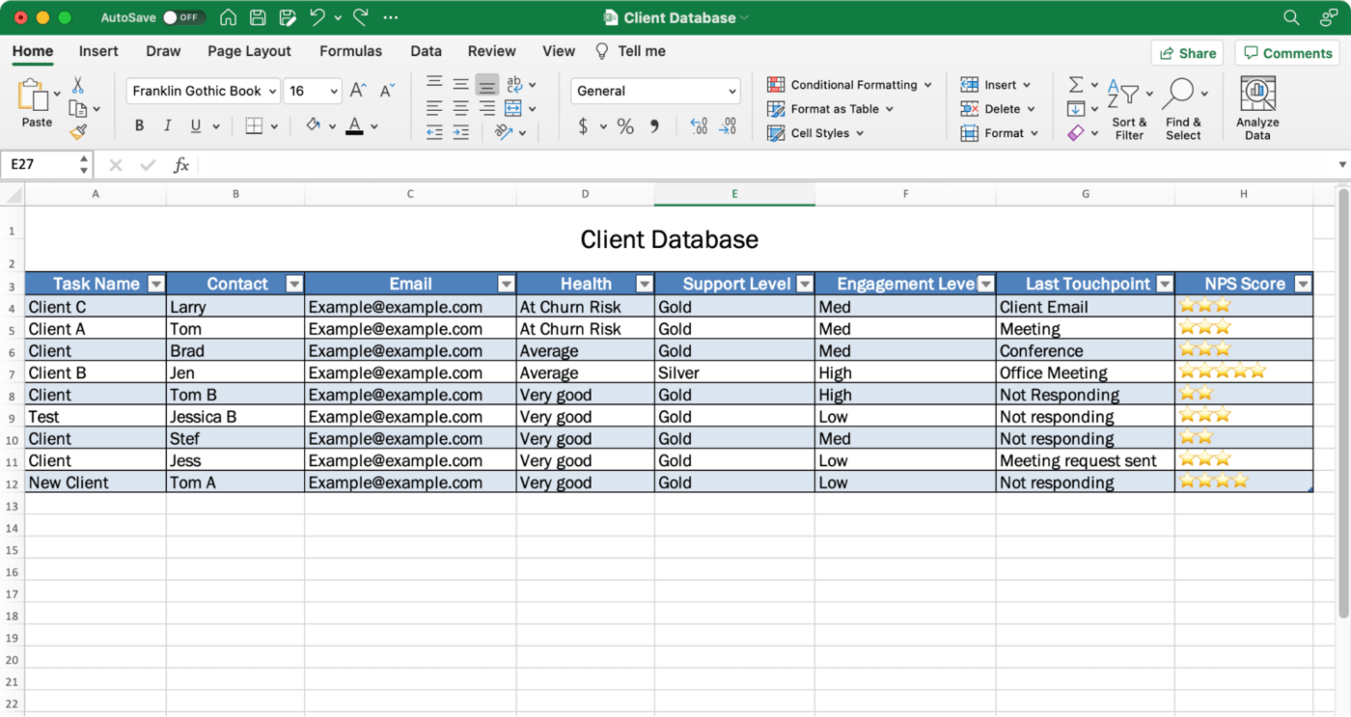Apply comma number format
Viewport: 1351px width, 717px height.
653,125
